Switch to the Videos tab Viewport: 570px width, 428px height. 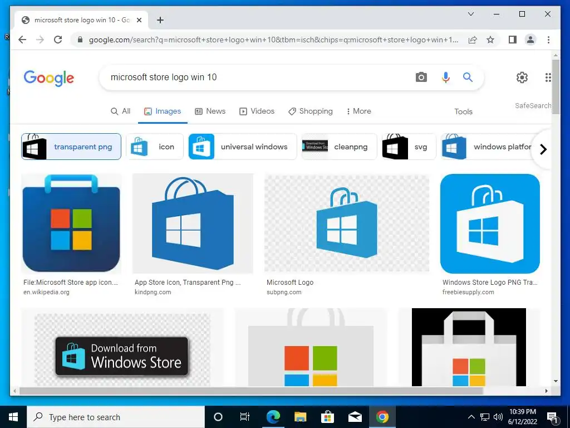(257, 111)
